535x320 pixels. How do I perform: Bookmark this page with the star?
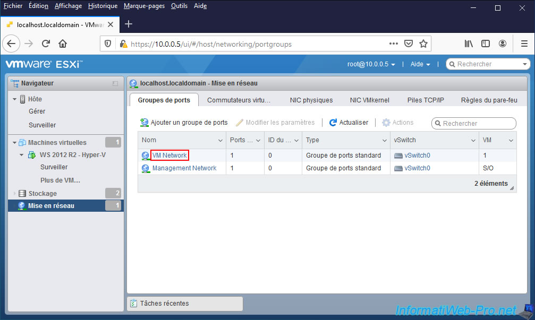point(423,44)
